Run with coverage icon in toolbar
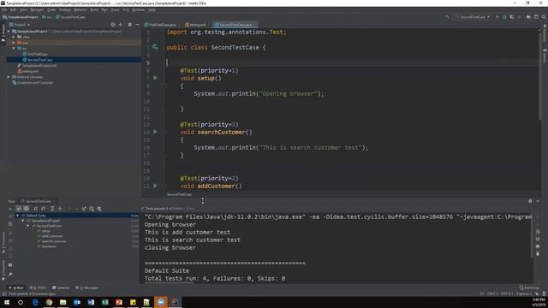This screenshot has height=308, width=548. 512,17
